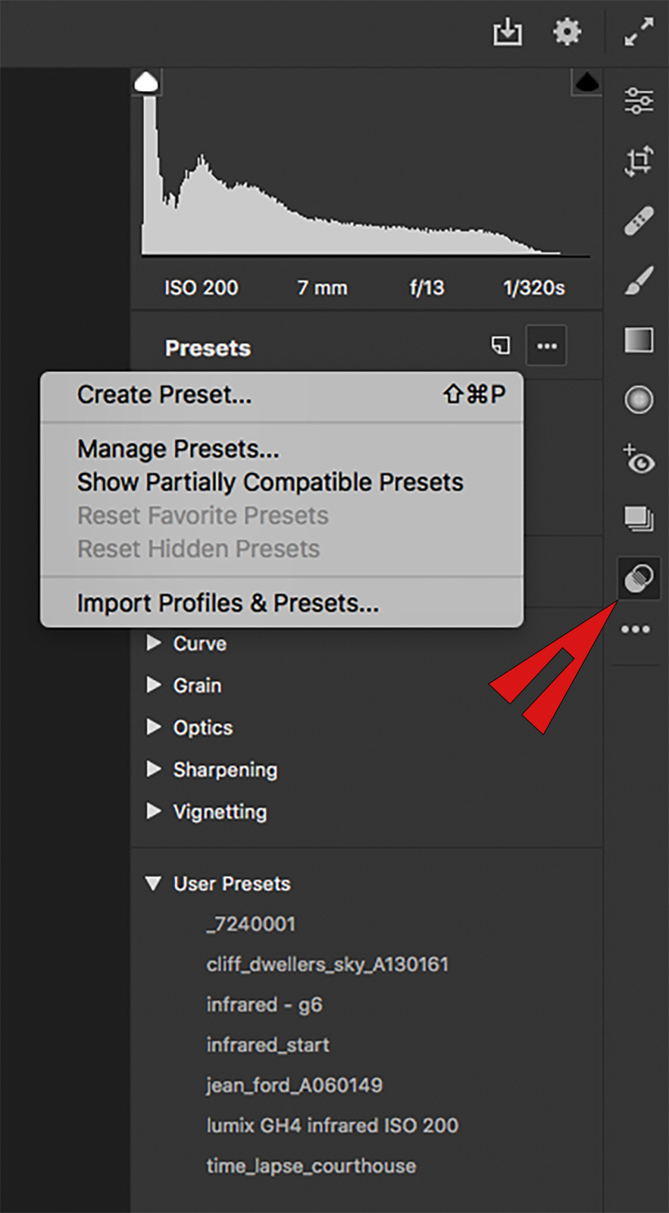This screenshot has width=669, height=1213.
Task: Select the Radial Filter tool
Action: click(639, 400)
